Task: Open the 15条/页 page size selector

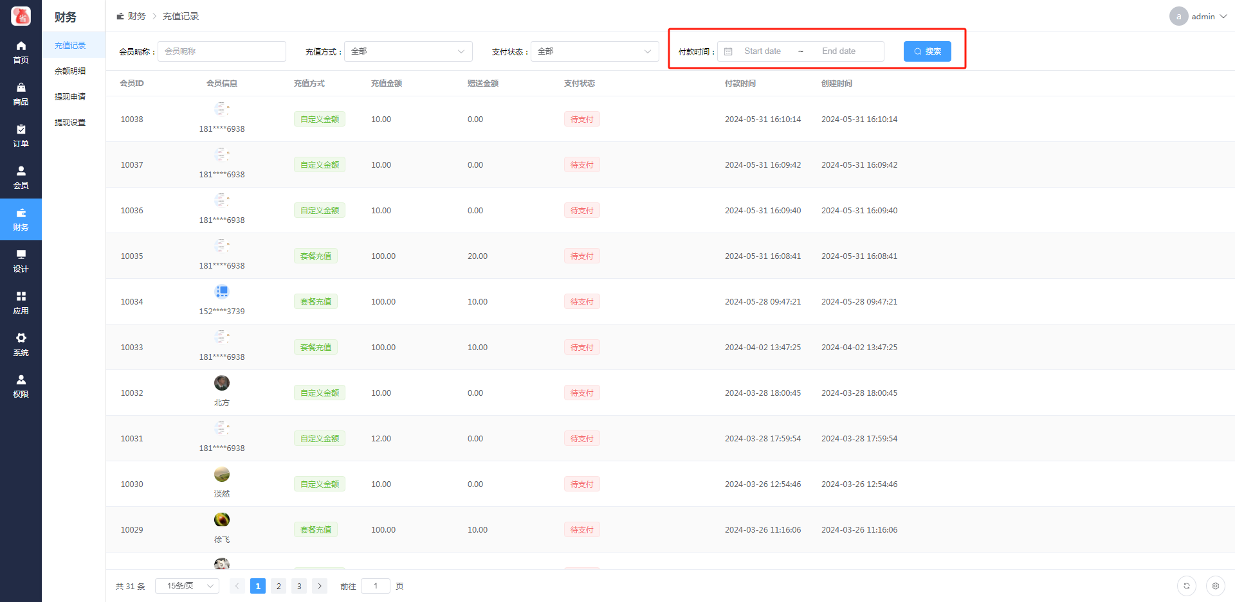Action: (x=187, y=586)
